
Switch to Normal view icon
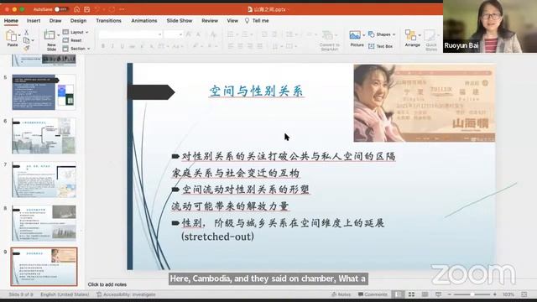coord(398,294)
